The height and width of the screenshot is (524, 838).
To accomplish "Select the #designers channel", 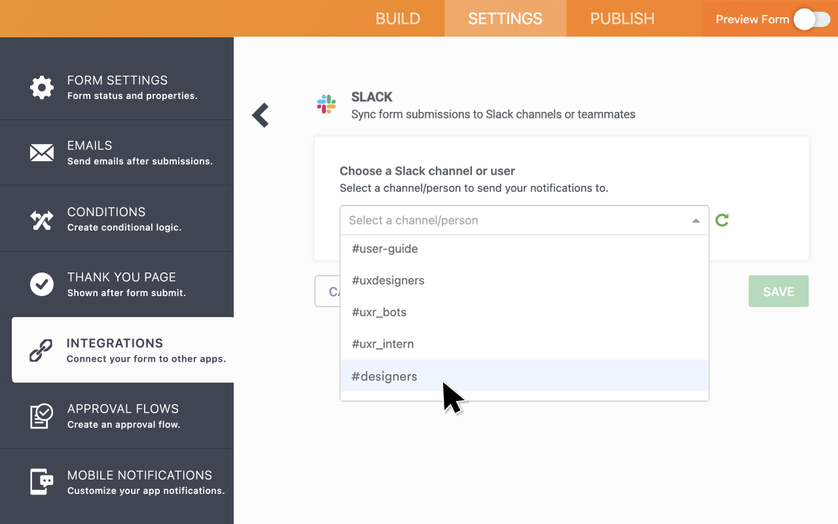I will [384, 376].
